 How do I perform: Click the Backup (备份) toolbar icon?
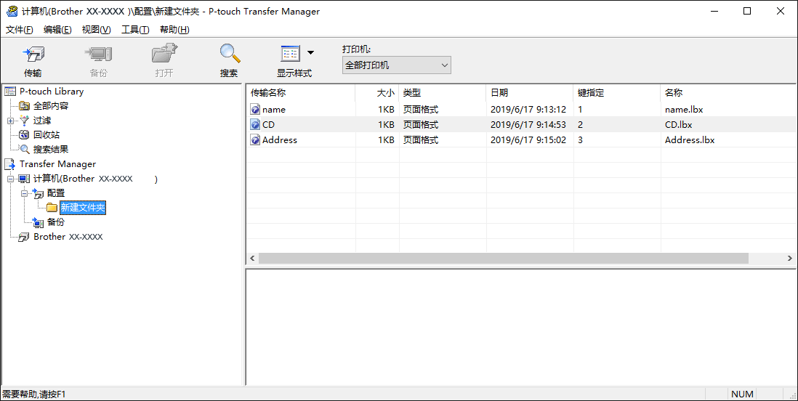pyautogui.click(x=98, y=54)
